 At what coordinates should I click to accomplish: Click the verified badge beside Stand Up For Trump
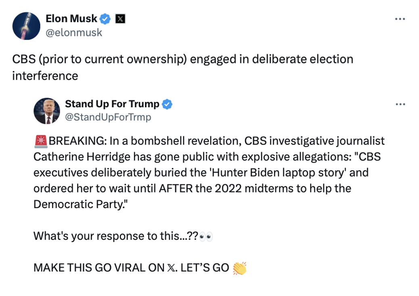(167, 104)
